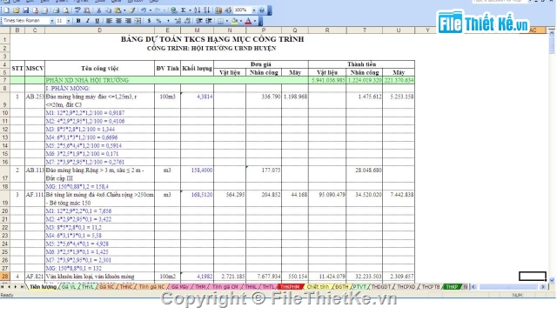Cut selection with the scissors icon
Viewport: 557px width, 314px height.
tap(98, 10)
